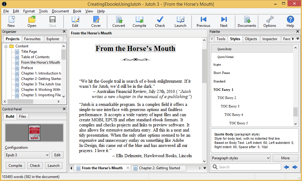Run a check via the Check toolbar icon
Viewport: 302px width, 181px height.
click(160, 21)
